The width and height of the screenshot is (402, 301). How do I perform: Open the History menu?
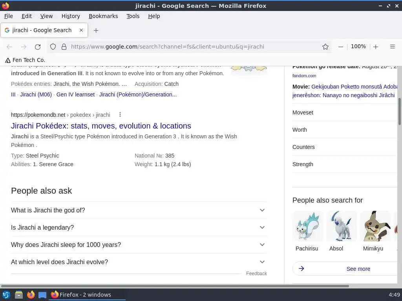[x=71, y=16]
